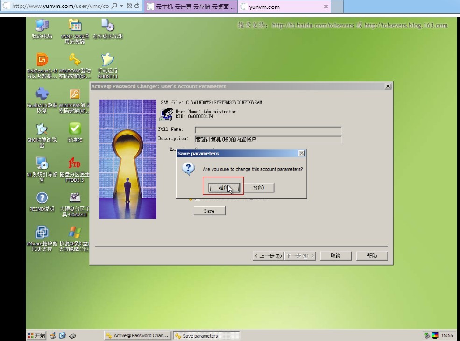Click the third quick launch icon in taskbar
This screenshot has width=460, height=341.
pos(72,335)
